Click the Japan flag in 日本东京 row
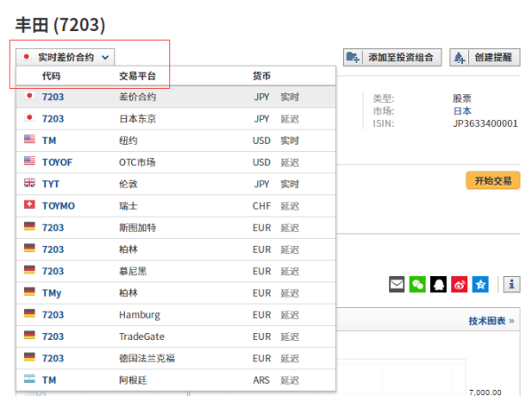532x396 pixels. tap(29, 117)
